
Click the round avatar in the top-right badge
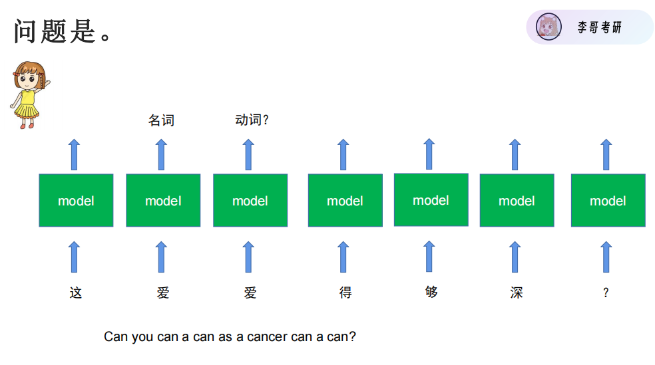click(x=548, y=27)
